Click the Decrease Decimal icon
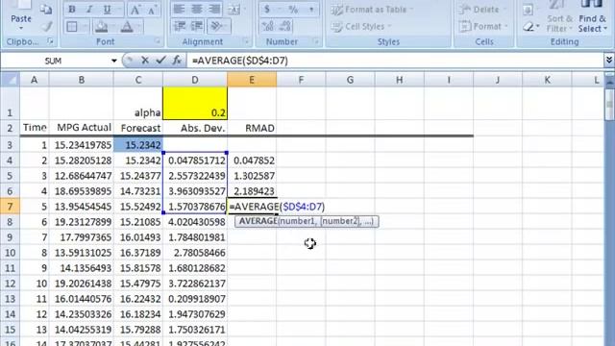 285,26
